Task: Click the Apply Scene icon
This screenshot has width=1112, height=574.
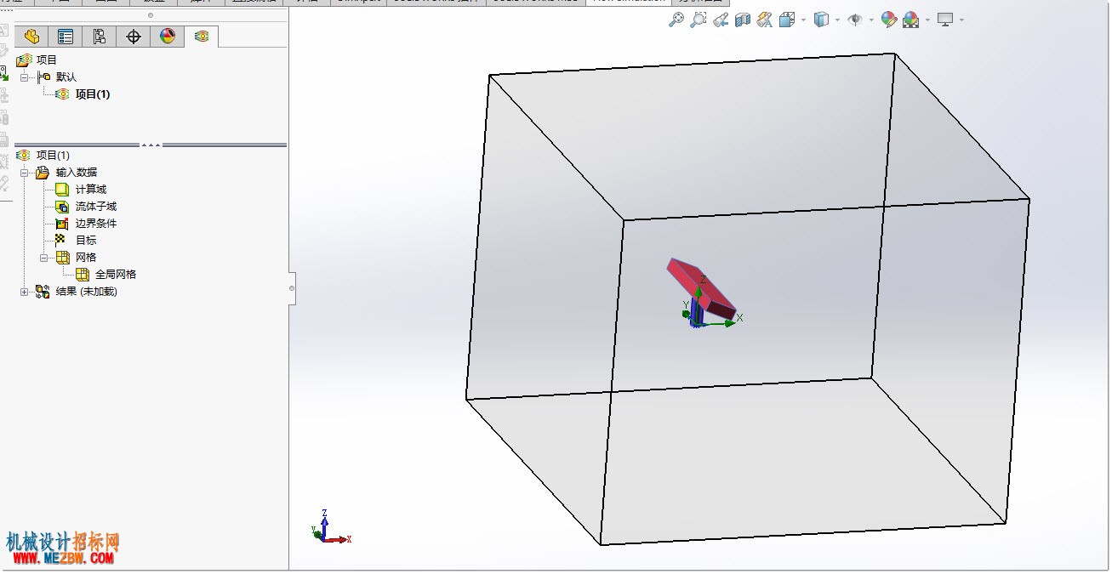Action: (x=911, y=20)
